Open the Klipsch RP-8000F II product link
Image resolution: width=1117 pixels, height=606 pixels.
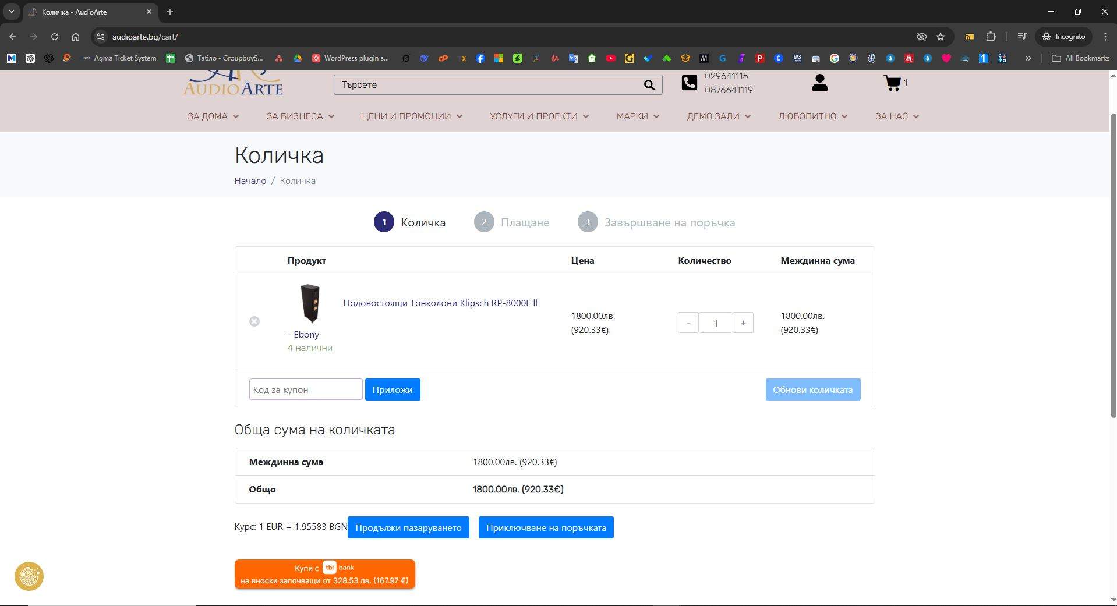coord(440,303)
